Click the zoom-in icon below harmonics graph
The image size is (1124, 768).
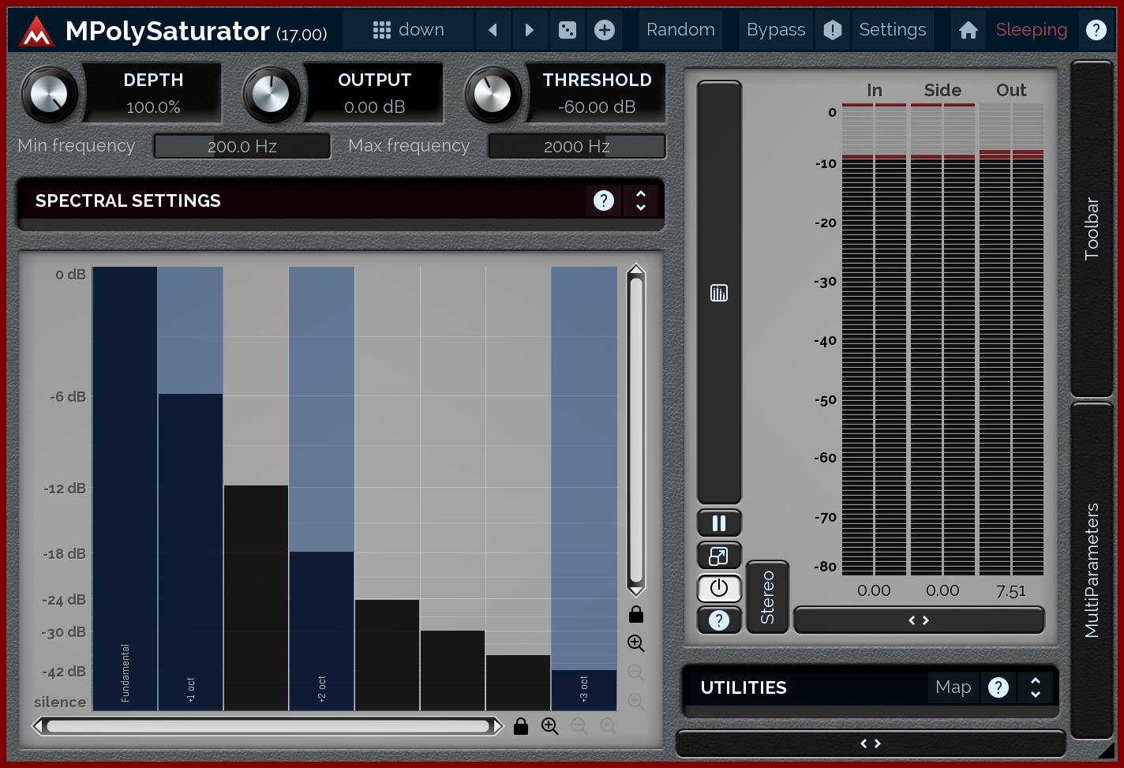point(550,726)
